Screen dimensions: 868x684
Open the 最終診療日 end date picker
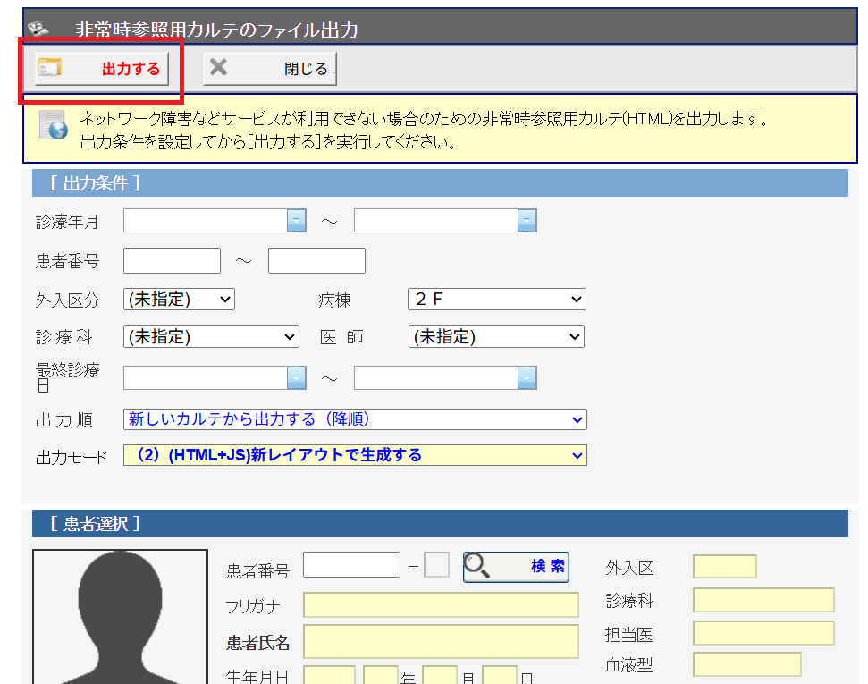pos(527,378)
